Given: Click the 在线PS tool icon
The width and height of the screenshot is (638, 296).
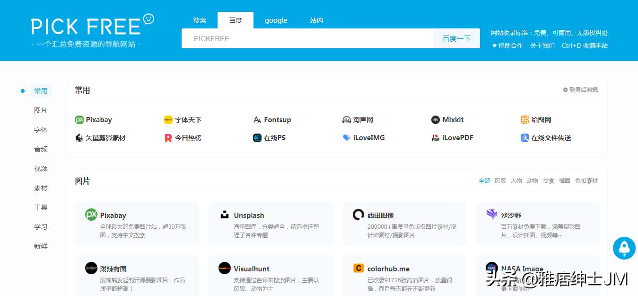Looking at the screenshot, I should click(x=257, y=138).
